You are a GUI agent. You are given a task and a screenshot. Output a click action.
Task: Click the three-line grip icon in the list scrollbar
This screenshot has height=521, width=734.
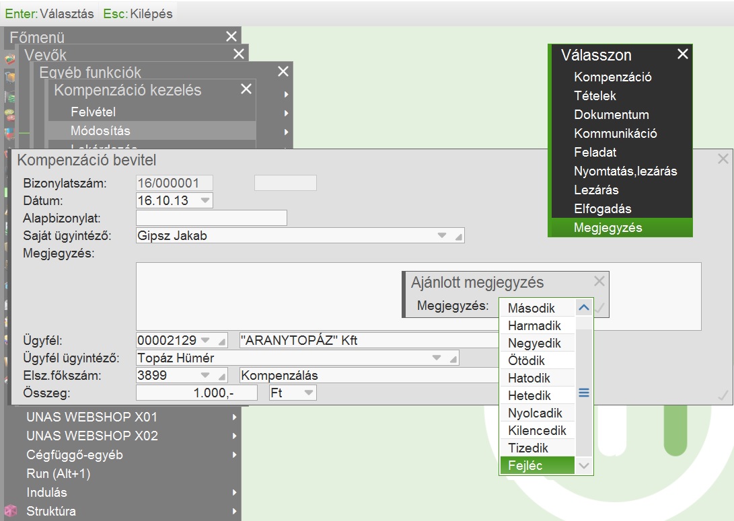pos(584,393)
